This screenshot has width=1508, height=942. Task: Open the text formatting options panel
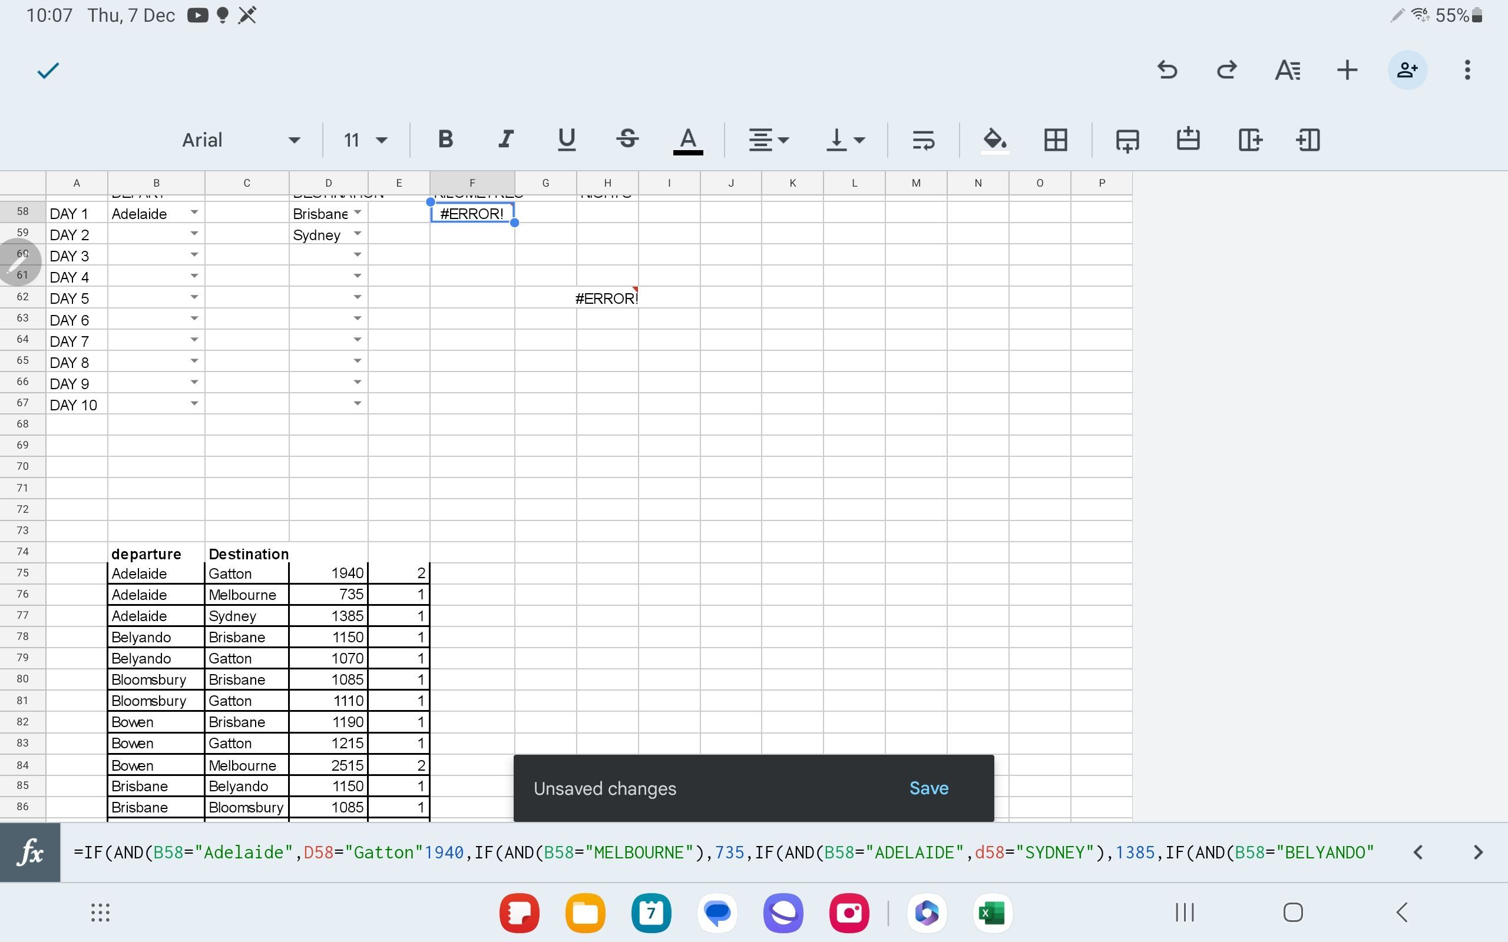coord(1285,70)
